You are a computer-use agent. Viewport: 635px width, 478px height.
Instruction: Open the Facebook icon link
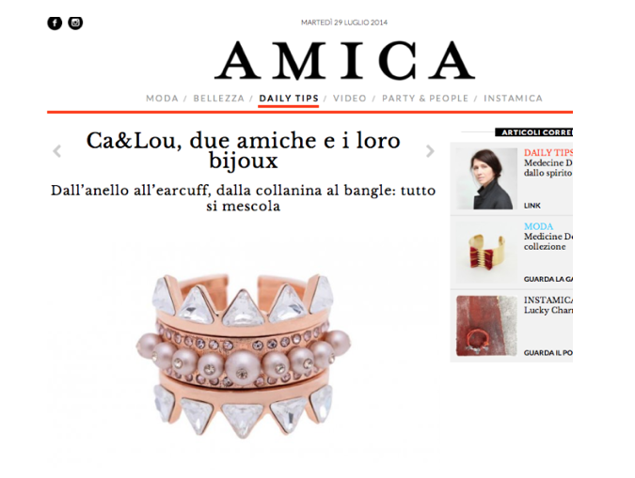(x=55, y=23)
